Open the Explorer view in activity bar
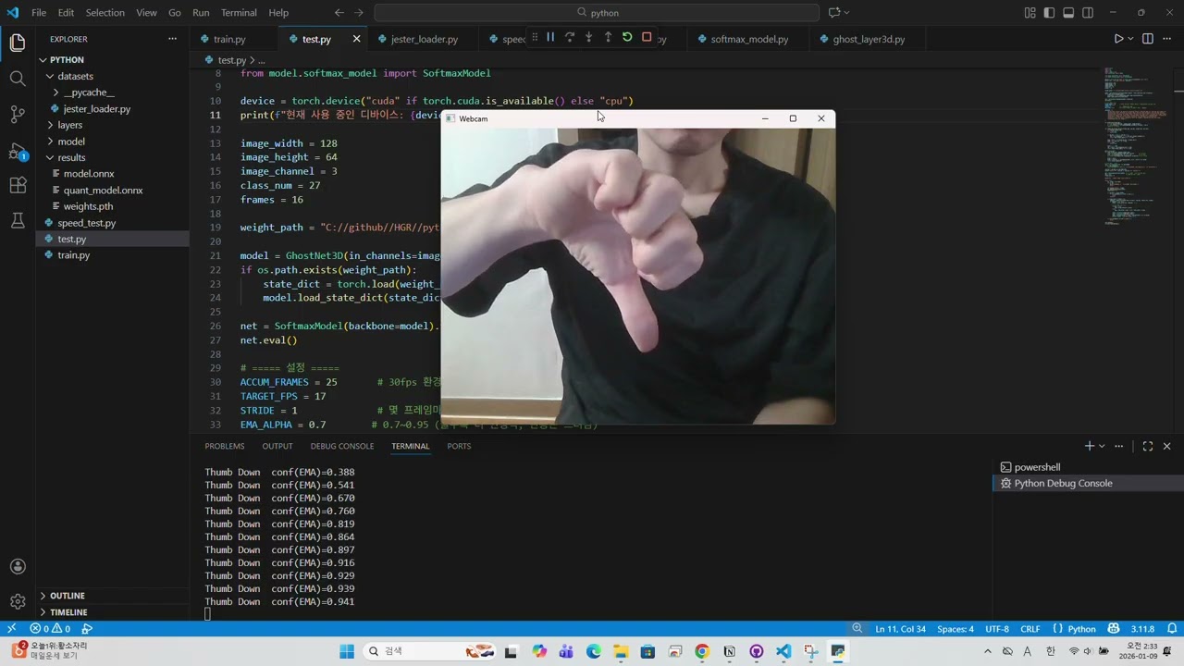The height and width of the screenshot is (666, 1184). click(18, 43)
